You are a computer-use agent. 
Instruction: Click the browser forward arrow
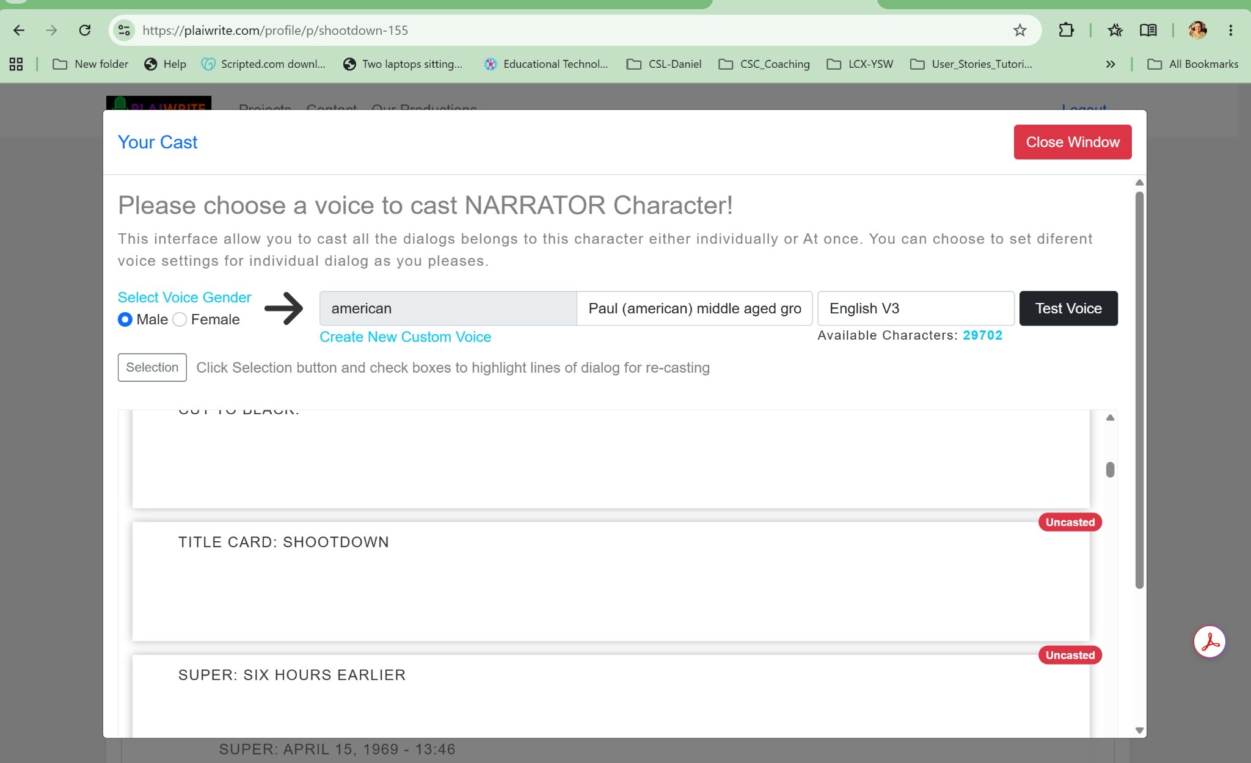pyautogui.click(x=52, y=30)
